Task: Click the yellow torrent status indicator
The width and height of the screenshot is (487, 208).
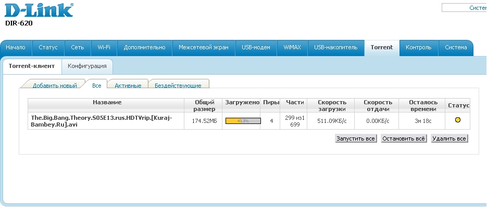Action: (x=458, y=120)
